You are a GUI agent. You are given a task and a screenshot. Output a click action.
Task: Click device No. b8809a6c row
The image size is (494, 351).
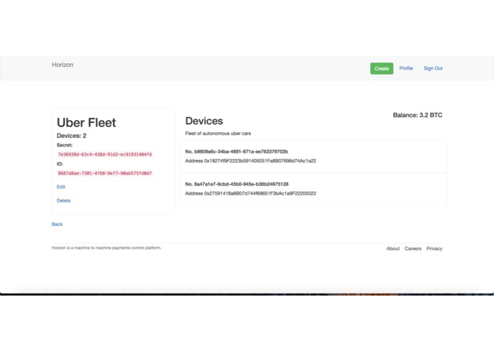pos(313,156)
